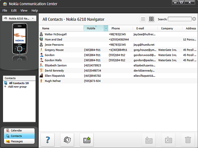198x148 pixels.
Task: Select the David Kennedy name
Action: point(54,71)
